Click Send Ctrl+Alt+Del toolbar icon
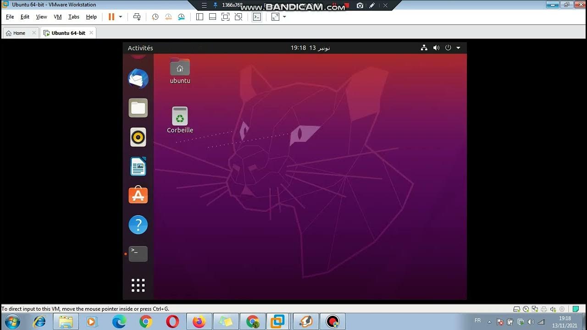The width and height of the screenshot is (587, 330). 137,17
